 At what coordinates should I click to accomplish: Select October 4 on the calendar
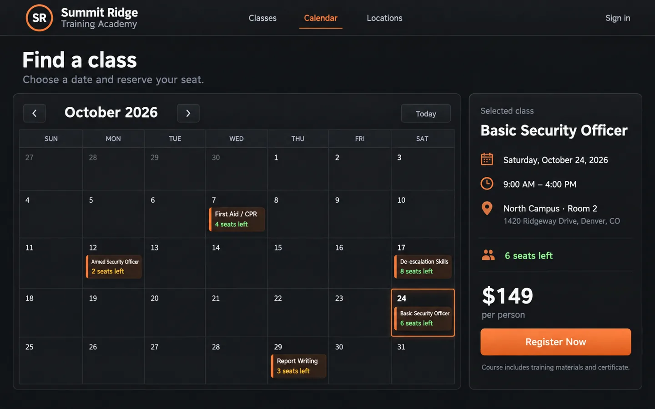51,214
